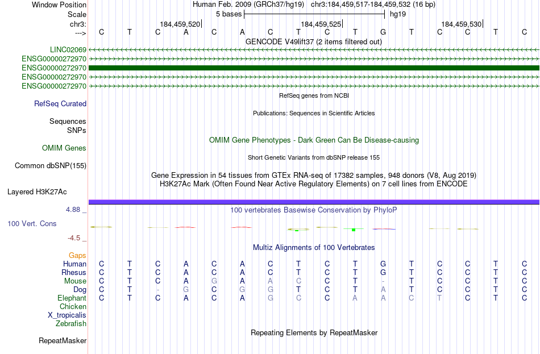The image size is (540, 354).
Task: Click the GENCODE V49lift37 track title
Action: point(313,41)
